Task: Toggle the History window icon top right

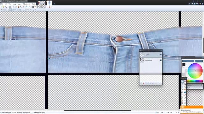Action: coord(192,4)
